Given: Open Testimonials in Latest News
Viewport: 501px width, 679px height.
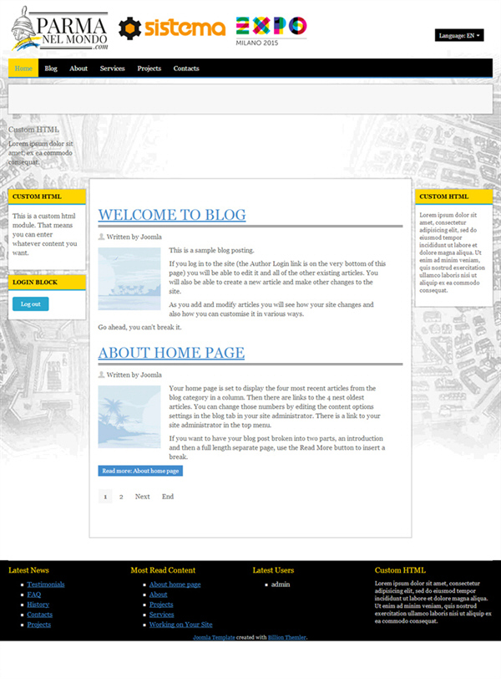Looking at the screenshot, I should click(x=46, y=585).
